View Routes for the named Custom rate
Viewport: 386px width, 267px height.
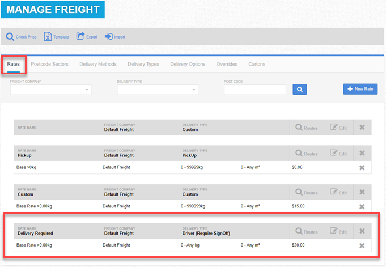(x=307, y=192)
